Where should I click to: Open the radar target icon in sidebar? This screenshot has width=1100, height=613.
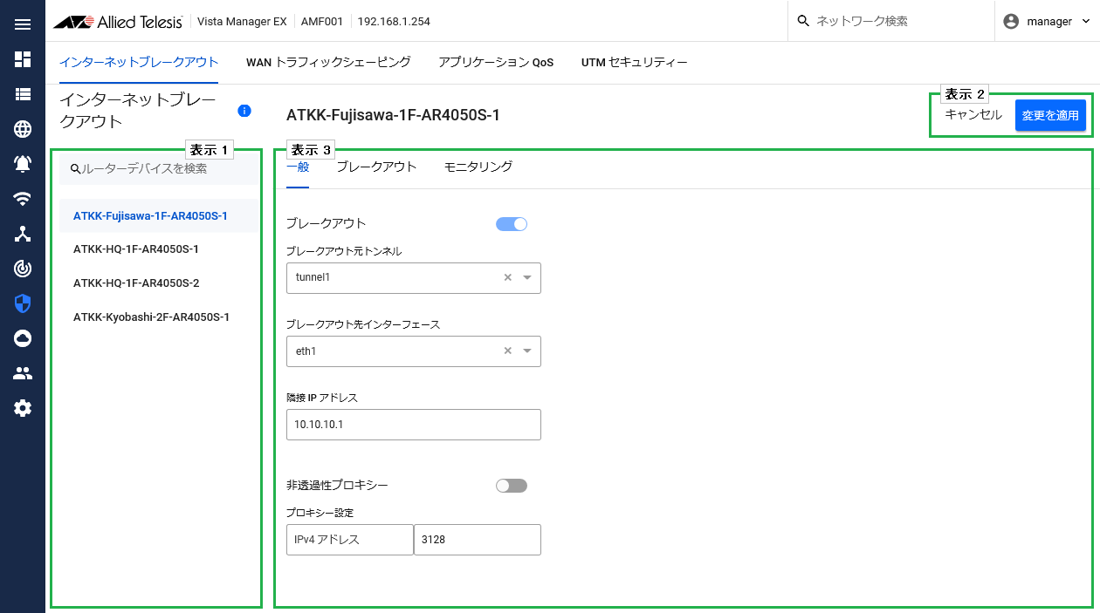tap(23, 269)
